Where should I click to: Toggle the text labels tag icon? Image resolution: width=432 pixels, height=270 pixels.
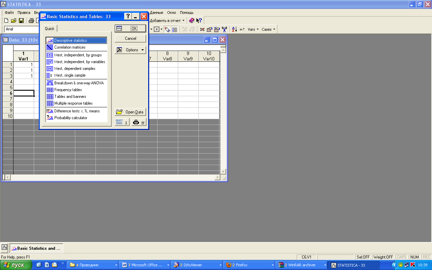167,29
